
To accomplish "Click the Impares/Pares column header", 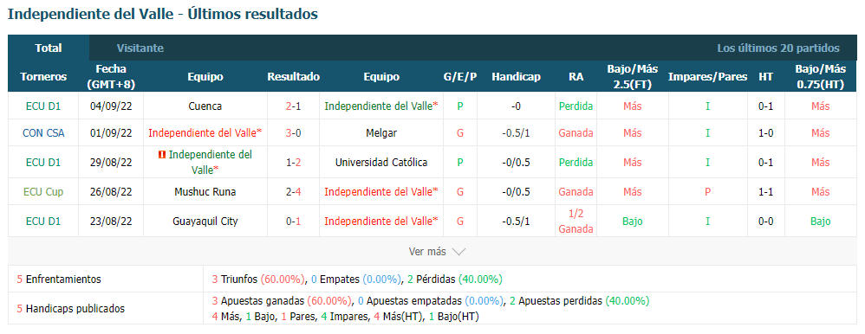I will point(708,77).
